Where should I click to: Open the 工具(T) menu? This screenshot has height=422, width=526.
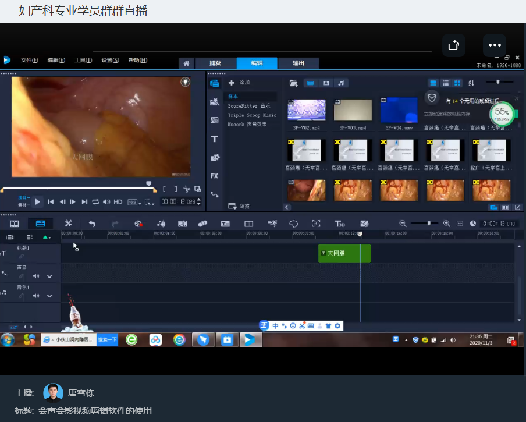tap(83, 60)
